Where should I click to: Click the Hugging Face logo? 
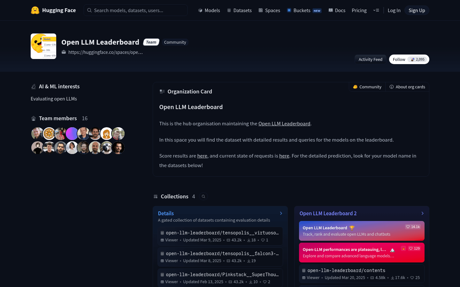click(x=53, y=10)
